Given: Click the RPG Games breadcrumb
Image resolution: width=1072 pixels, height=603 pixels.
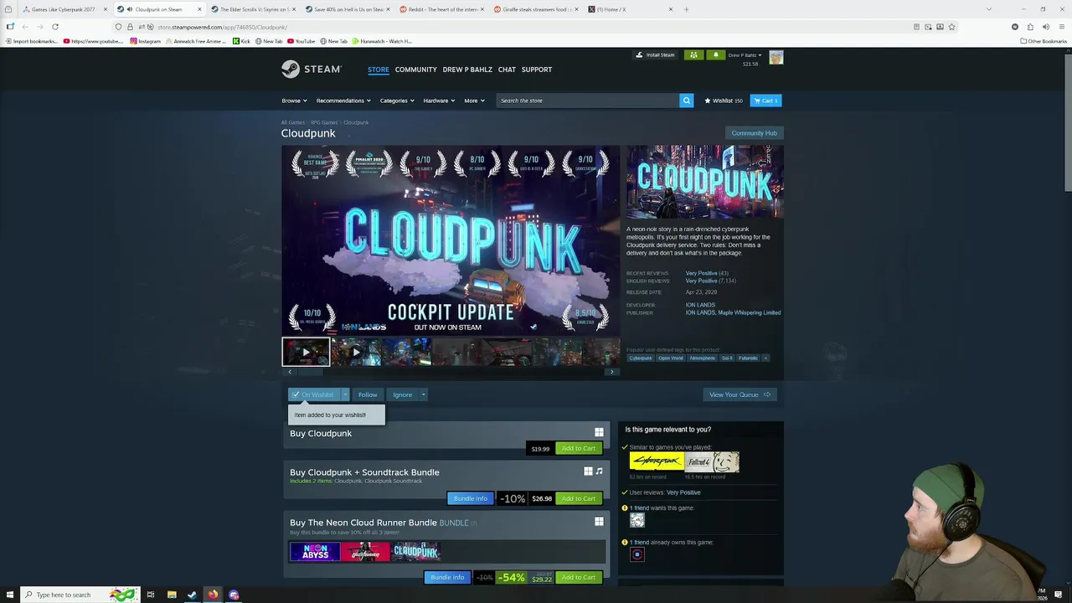Looking at the screenshot, I should point(324,122).
